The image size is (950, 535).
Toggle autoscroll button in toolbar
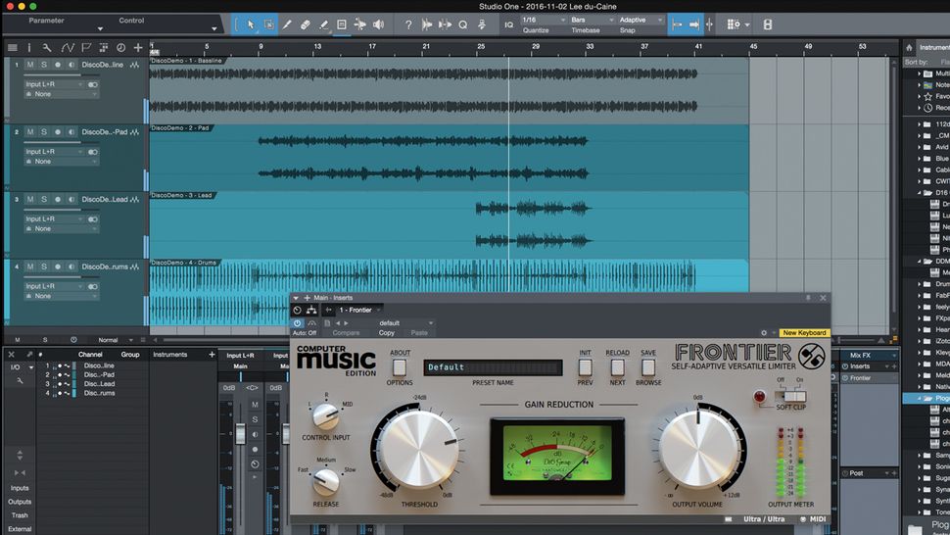[x=677, y=24]
